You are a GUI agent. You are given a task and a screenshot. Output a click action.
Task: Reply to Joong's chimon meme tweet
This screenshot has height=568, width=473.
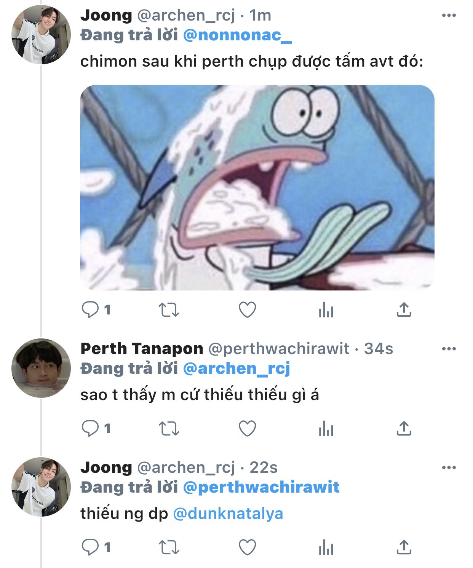tap(90, 310)
